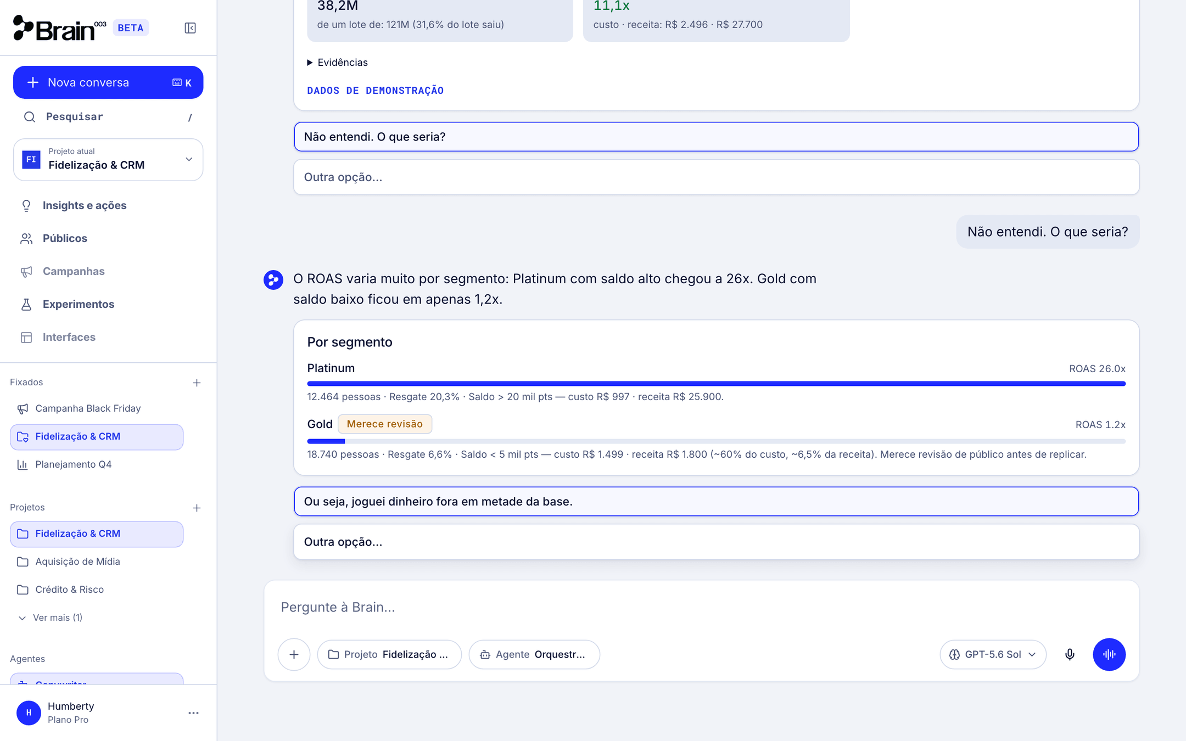Open Insights e ações
Image resolution: width=1186 pixels, height=741 pixels.
coord(85,205)
